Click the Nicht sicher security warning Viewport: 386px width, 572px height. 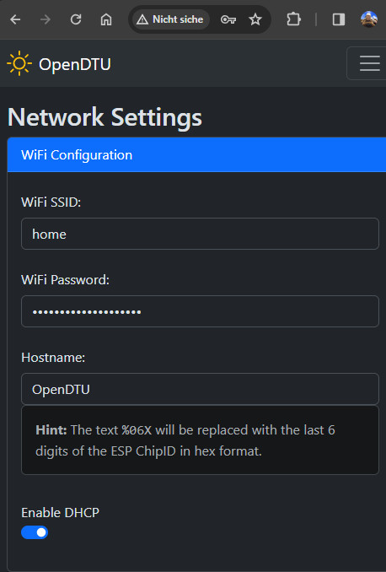170,19
